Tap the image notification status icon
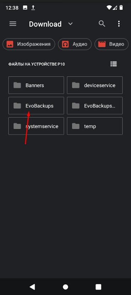Viewport: 131px width, 295px height. click(x=25, y=8)
